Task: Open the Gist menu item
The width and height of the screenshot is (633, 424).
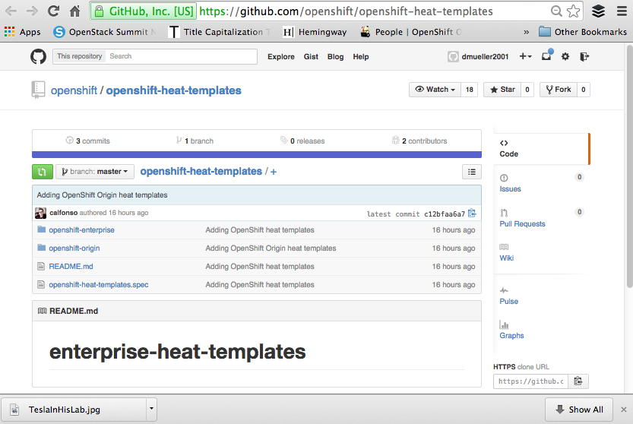Action: (x=311, y=57)
